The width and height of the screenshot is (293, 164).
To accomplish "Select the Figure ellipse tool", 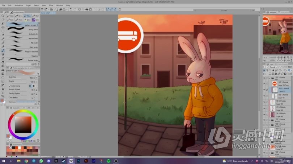I will tap(3, 77).
